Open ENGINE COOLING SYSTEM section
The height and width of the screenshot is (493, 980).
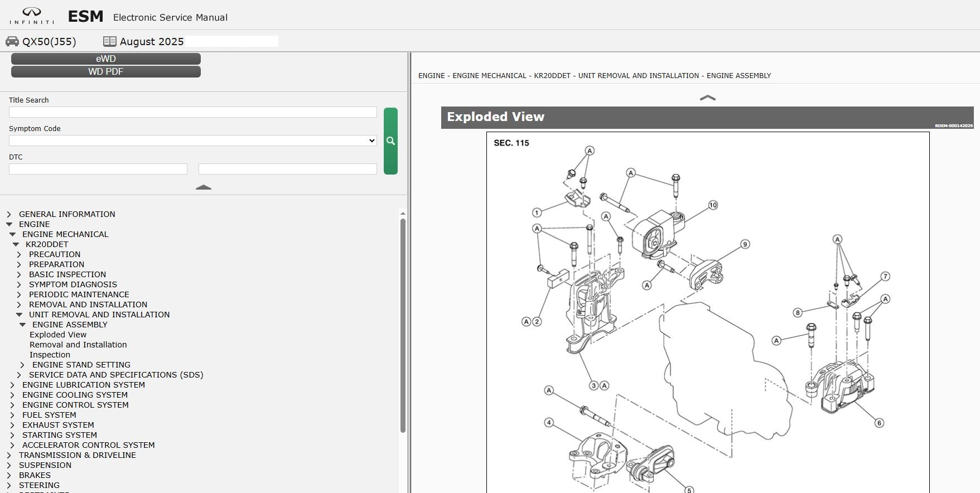coord(75,395)
